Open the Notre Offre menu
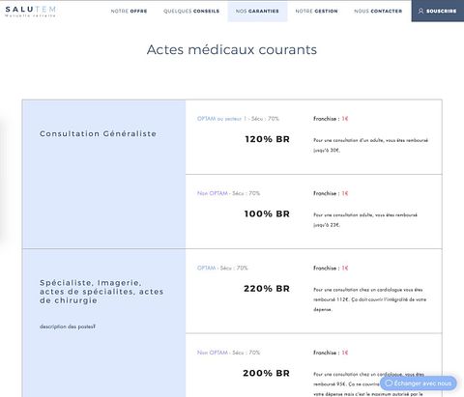 click(x=129, y=11)
